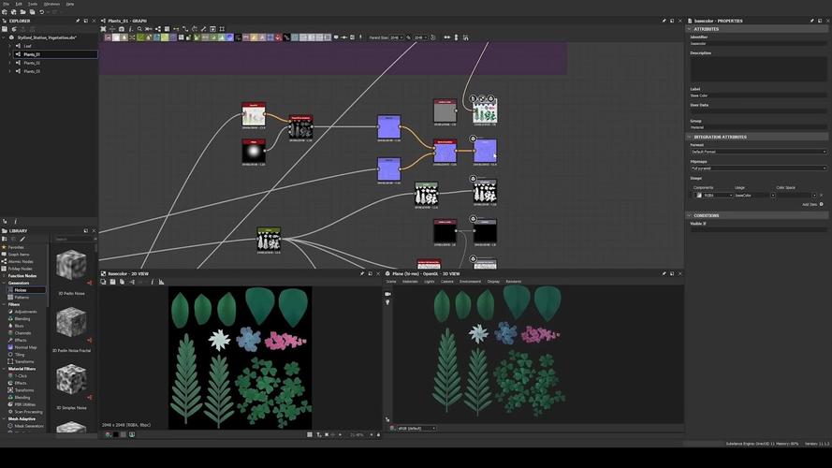Viewport: 832px width, 468px height.
Task: Click the magnifier search icon in graph toolbar
Action: pyautogui.click(x=139, y=29)
